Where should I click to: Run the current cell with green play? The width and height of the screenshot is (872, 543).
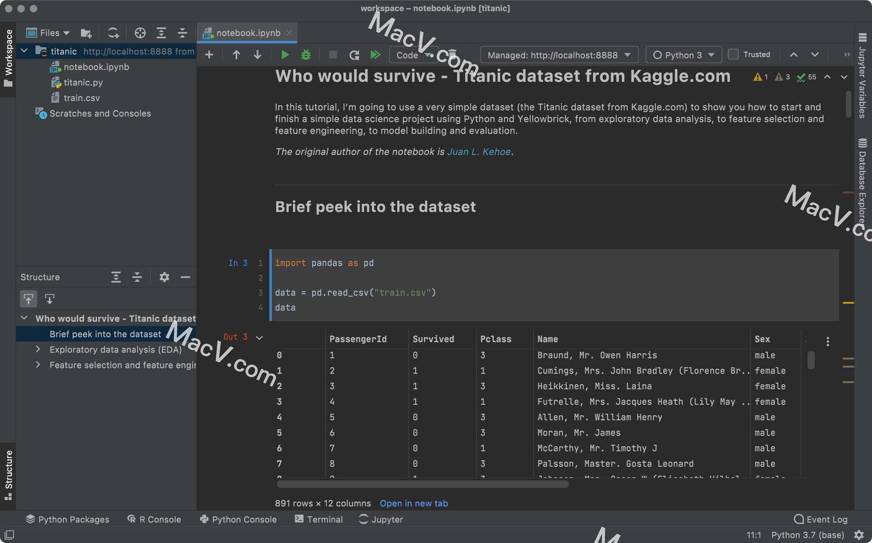click(285, 55)
